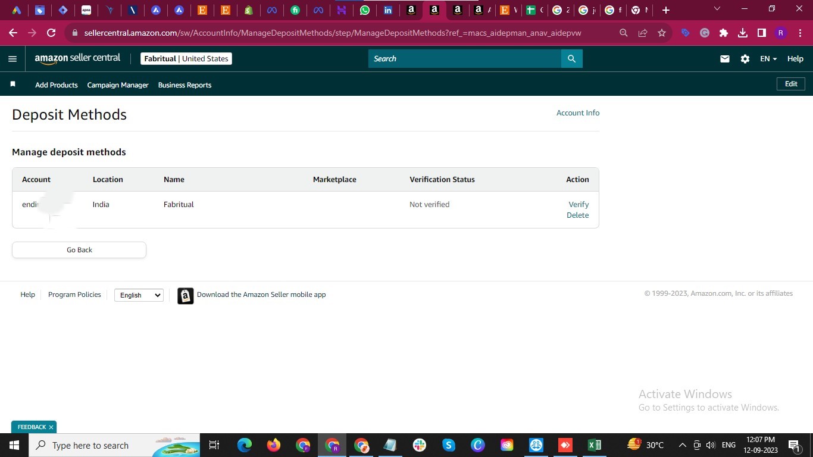Open the English language selector in footer

(139, 295)
